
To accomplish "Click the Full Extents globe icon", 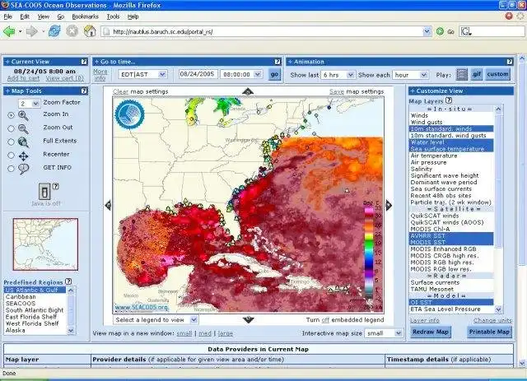I will pos(23,142).
